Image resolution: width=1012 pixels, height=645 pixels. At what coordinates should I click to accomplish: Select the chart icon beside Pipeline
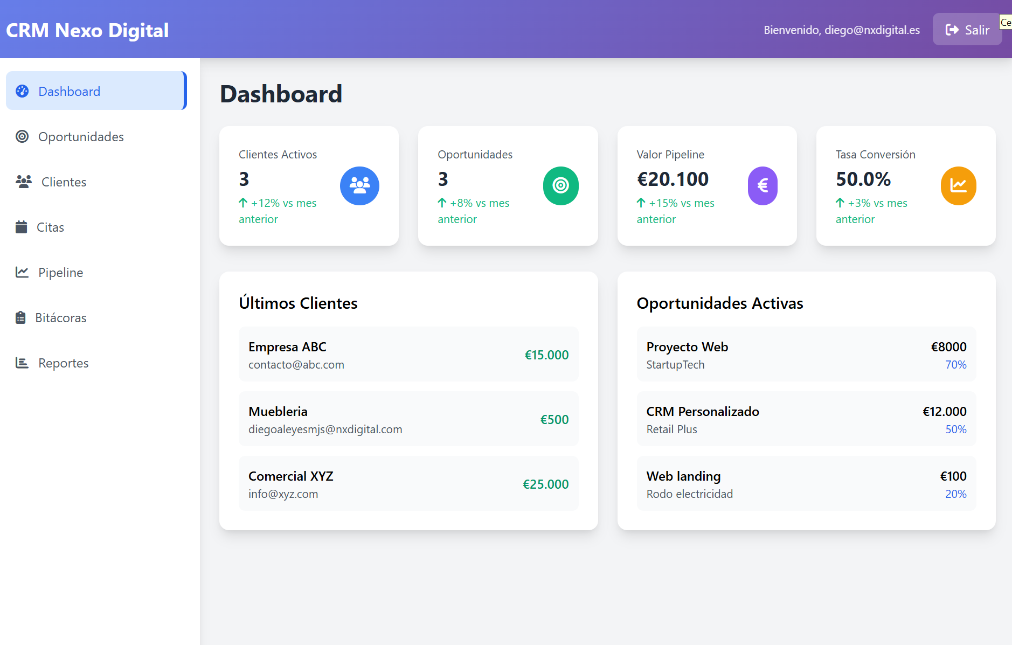click(22, 272)
